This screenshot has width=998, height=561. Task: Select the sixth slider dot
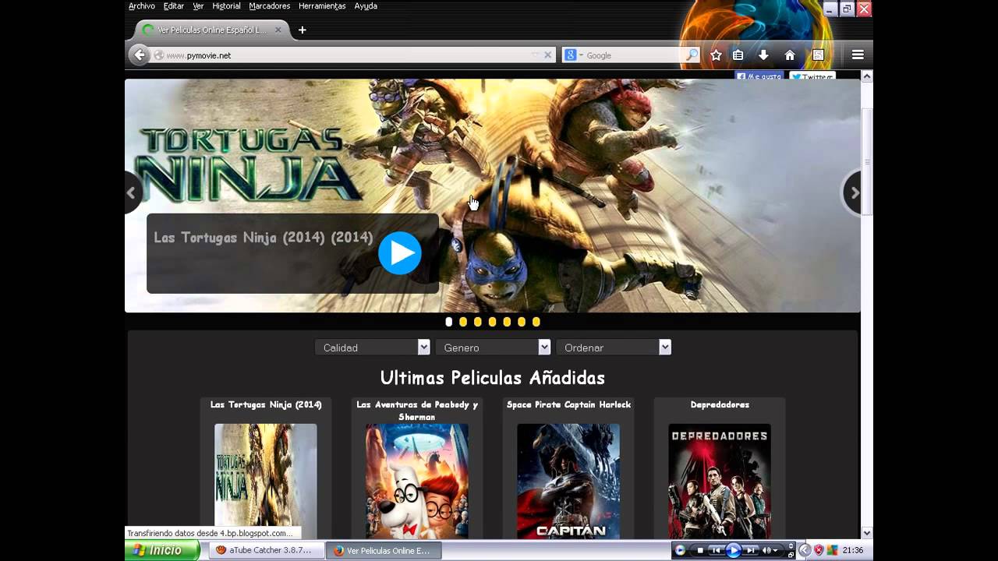pos(522,322)
